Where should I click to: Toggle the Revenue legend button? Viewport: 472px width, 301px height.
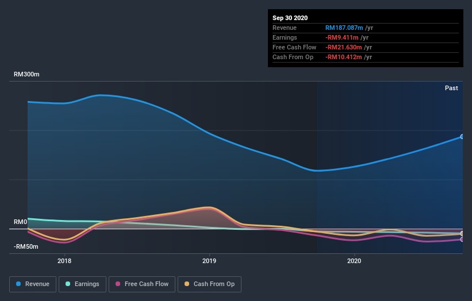click(33, 284)
